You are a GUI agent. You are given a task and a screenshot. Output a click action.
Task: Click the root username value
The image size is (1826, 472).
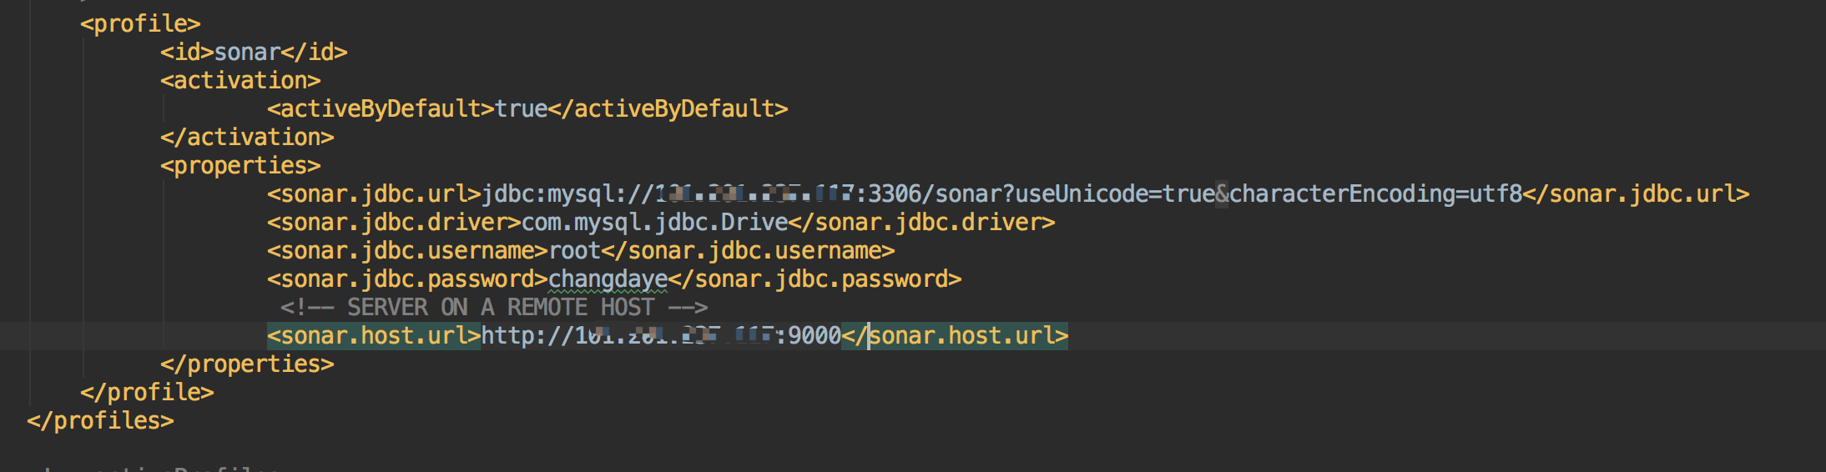pos(574,250)
